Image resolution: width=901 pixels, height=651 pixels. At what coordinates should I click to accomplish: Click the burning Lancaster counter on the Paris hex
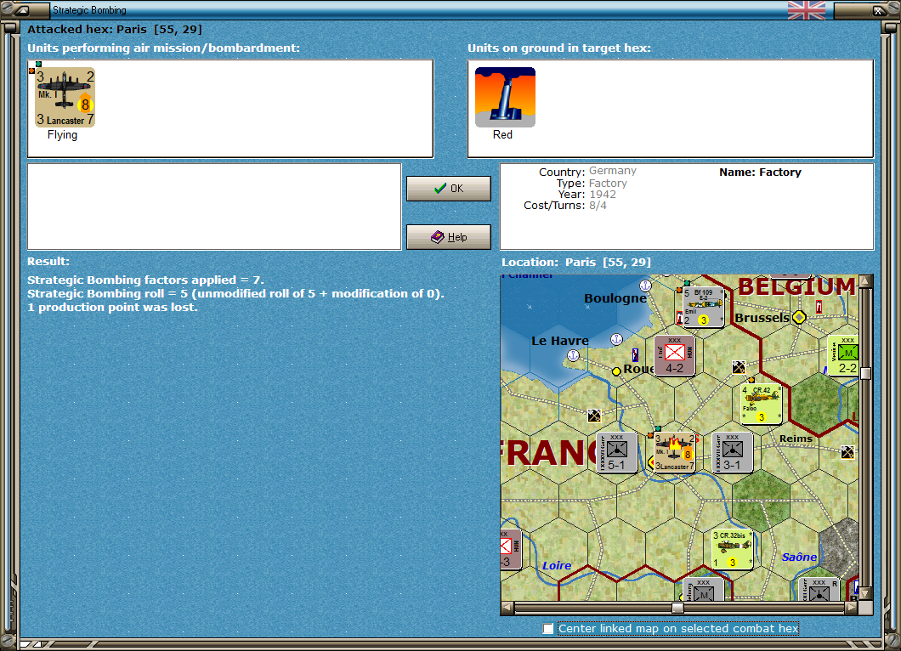pos(674,452)
